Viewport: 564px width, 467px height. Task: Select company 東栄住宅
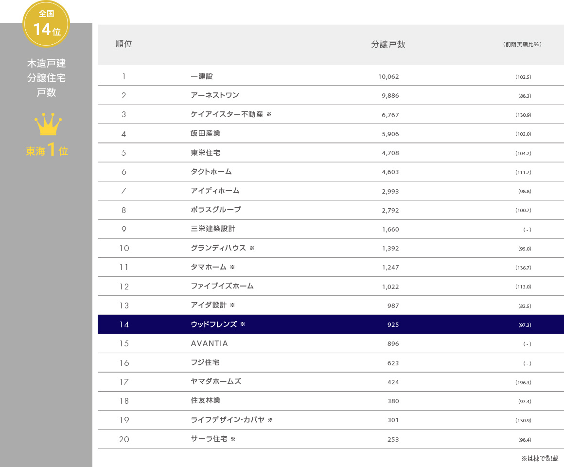[205, 153]
